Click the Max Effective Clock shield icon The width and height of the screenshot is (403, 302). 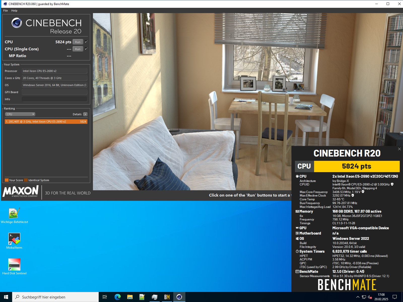tap(353, 195)
